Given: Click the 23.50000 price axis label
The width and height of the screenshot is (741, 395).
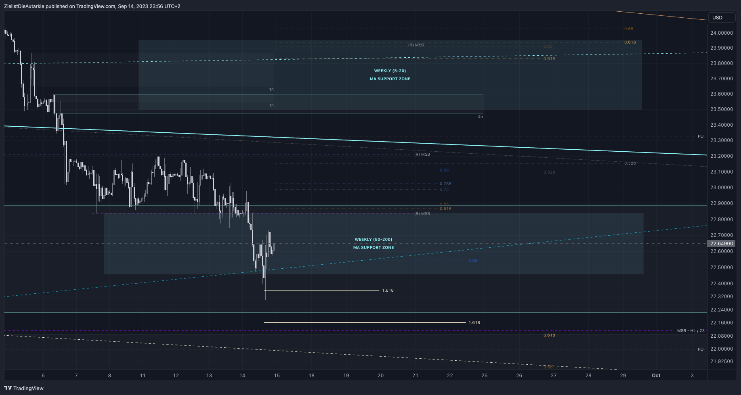Looking at the screenshot, I should pyautogui.click(x=722, y=109).
